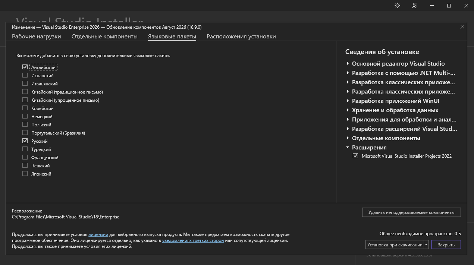Image resolution: width=474 pixels, height=265 pixels.
Task: Click Удалить неподдерживаемые компоненты button
Action: [x=411, y=212]
